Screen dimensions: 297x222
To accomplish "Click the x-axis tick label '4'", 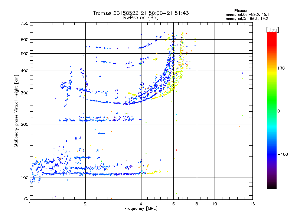I will (141, 204).
